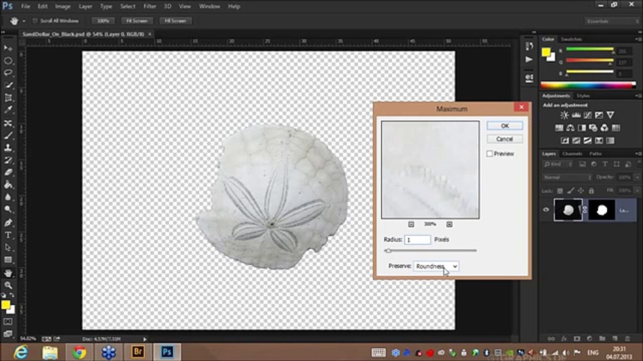Select the Crop tool
The height and width of the screenshot is (361, 643).
click(x=8, y=98)
